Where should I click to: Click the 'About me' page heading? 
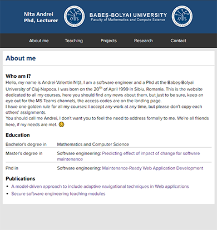pyautogui.click(x=21, y=58)
